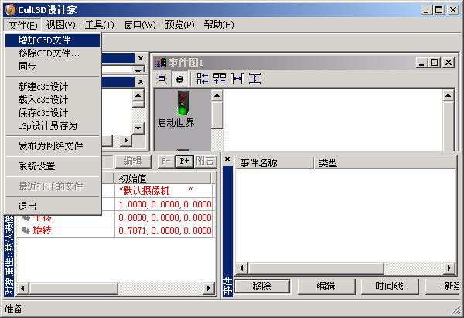Click the align-left icon in event map toolbar
The image size is (464, 318).
tap(202, 79)
